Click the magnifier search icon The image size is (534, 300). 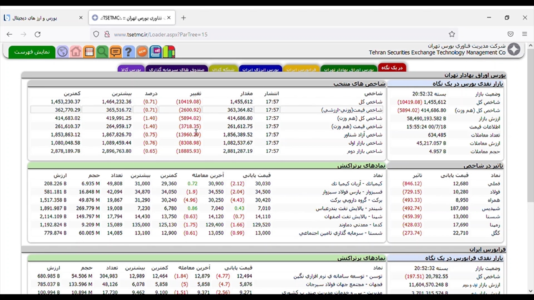[102, 52]
